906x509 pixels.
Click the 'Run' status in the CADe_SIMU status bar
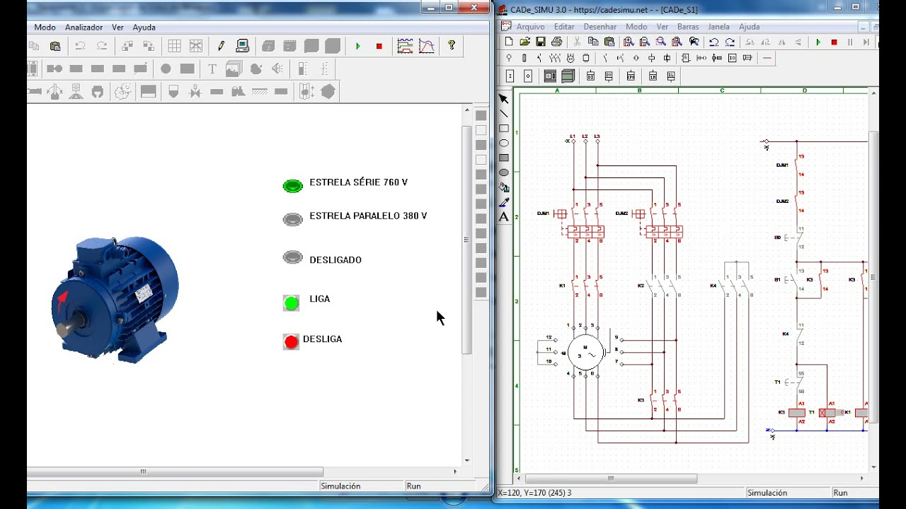840,493
